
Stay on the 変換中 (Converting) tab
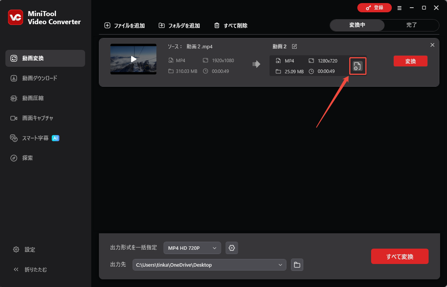click(357, 25)
